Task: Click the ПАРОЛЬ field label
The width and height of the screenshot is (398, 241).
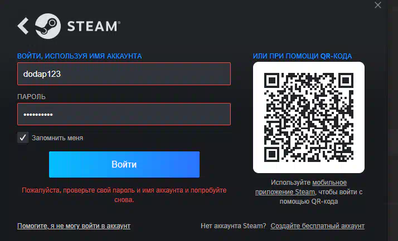Action: coord(31,97)
